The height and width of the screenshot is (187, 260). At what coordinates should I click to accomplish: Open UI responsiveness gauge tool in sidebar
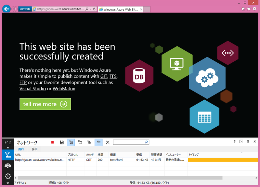pyautogui.click(x=8, y=166)
